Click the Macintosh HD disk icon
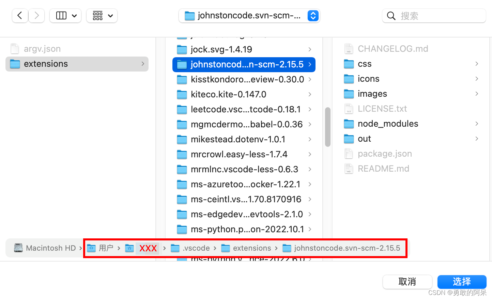 click(18, 248)
